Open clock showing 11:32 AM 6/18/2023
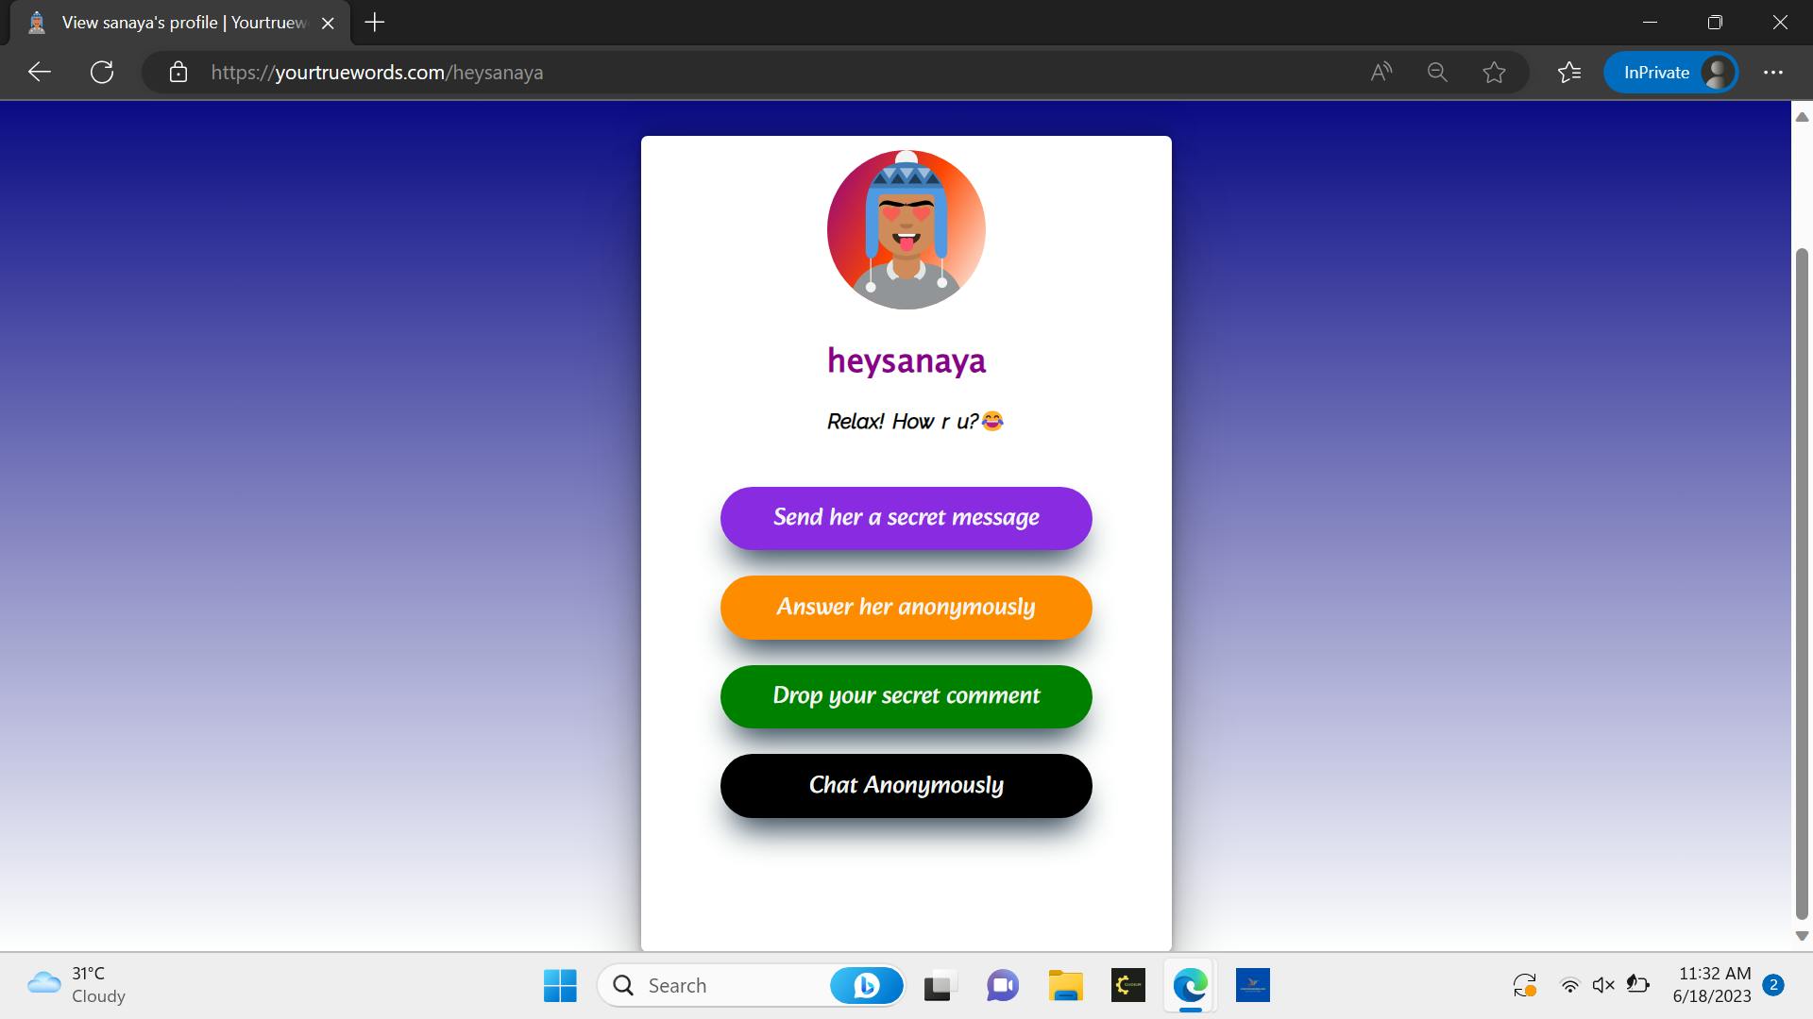This screenshot has width=1813, height=1019. tap(1712, 985)
